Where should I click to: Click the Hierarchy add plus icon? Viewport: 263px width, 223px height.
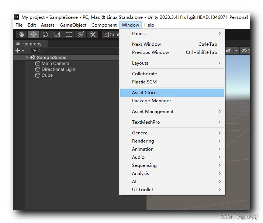tap(18, 51)
